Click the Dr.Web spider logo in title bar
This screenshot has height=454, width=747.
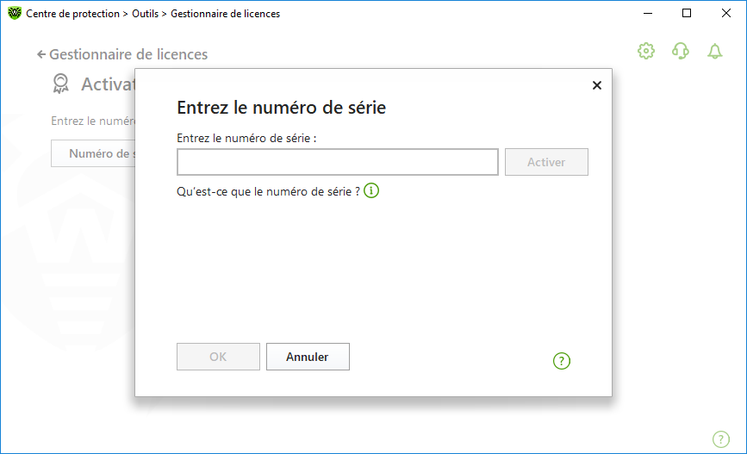[15, 13]
